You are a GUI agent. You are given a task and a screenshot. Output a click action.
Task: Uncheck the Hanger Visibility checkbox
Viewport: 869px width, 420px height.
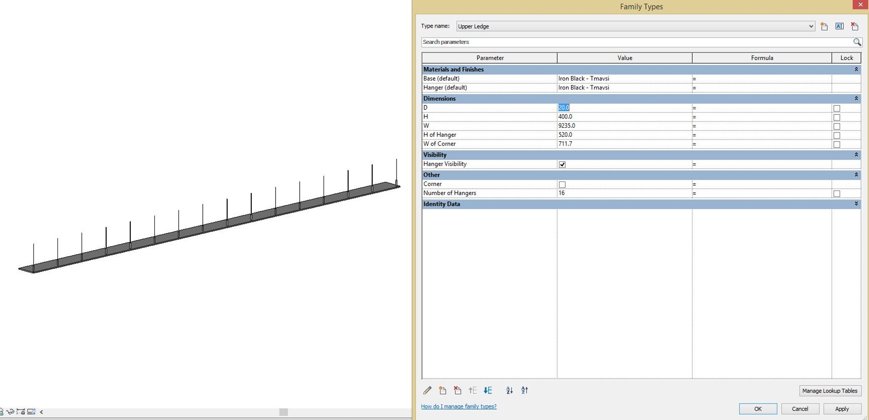(562, 164)
